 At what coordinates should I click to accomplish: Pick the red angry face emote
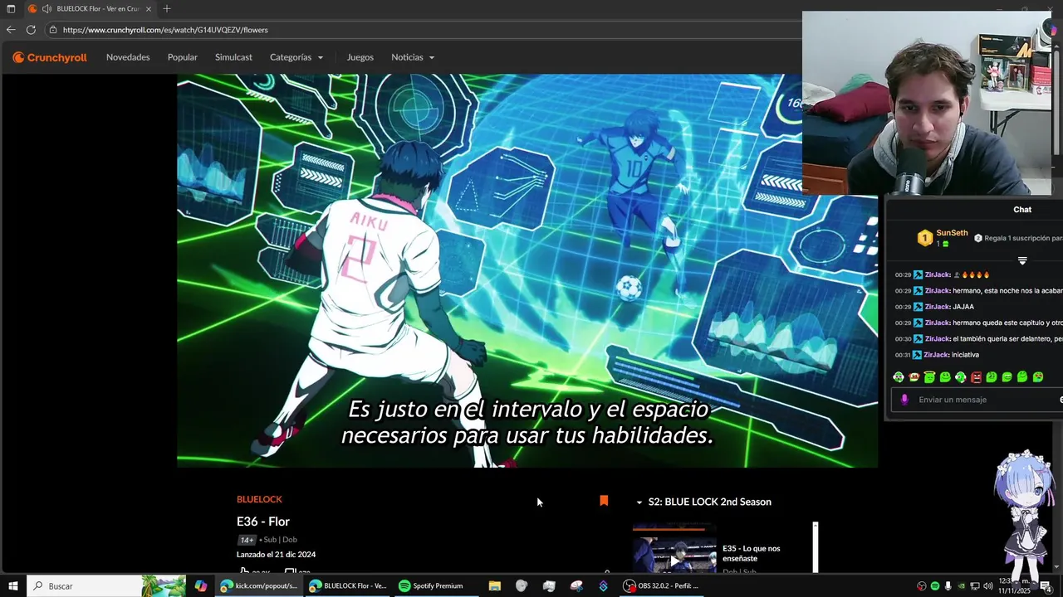976,377
